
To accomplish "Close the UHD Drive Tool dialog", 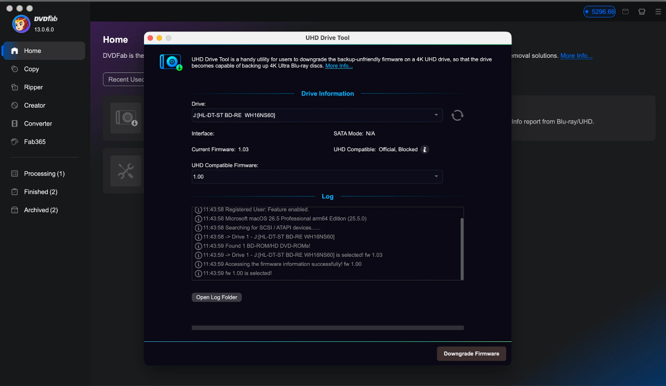I will [x=150, y=38].
